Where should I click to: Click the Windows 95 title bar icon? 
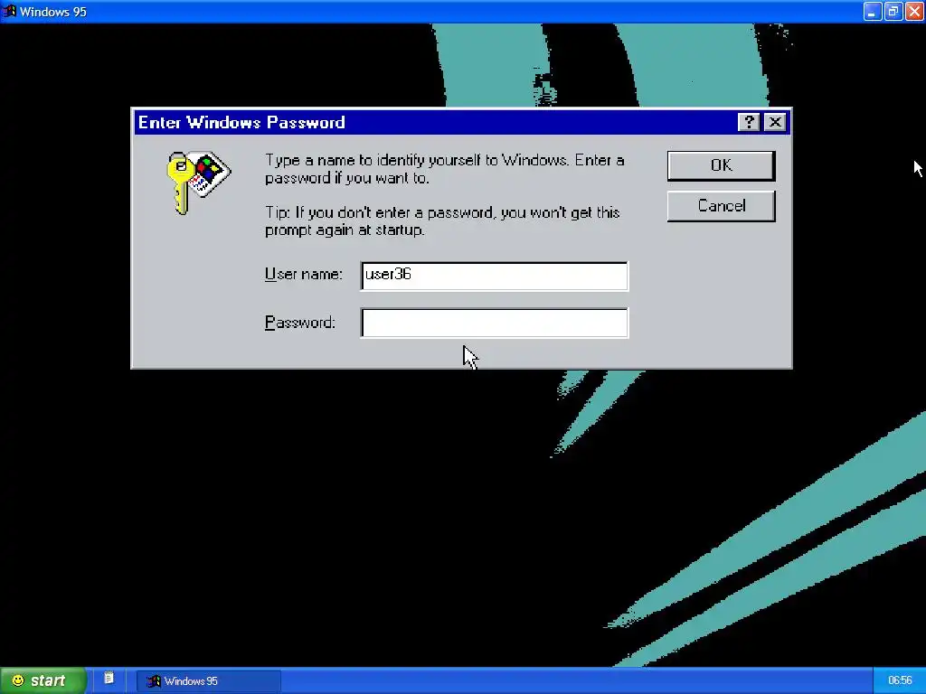tap(8, 11)
